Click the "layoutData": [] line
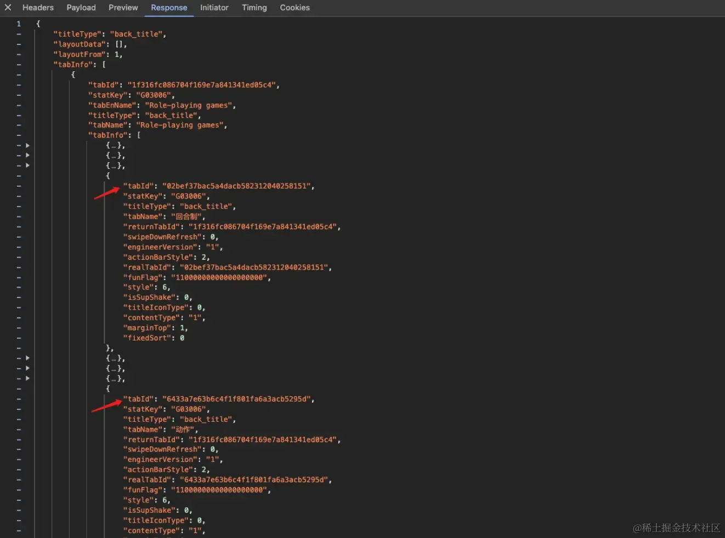 point(90,44)
